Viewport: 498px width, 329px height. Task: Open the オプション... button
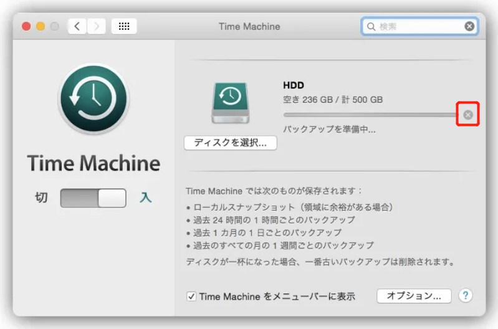pos(414,296)
